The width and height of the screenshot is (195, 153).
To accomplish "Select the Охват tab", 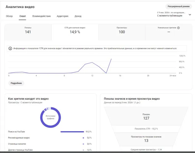I will 23,16.
